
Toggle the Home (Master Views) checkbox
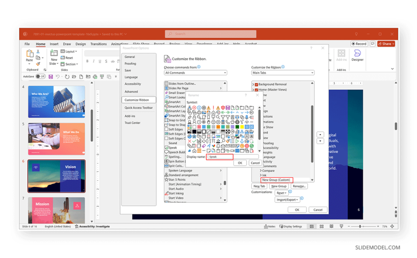point(256,90)
